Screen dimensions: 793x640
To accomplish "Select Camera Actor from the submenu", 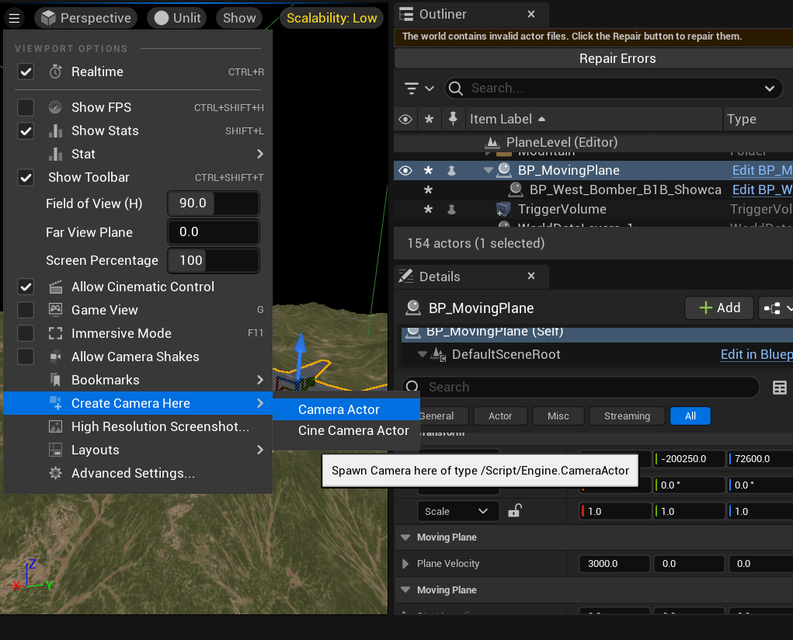I will tap(346, 409).
